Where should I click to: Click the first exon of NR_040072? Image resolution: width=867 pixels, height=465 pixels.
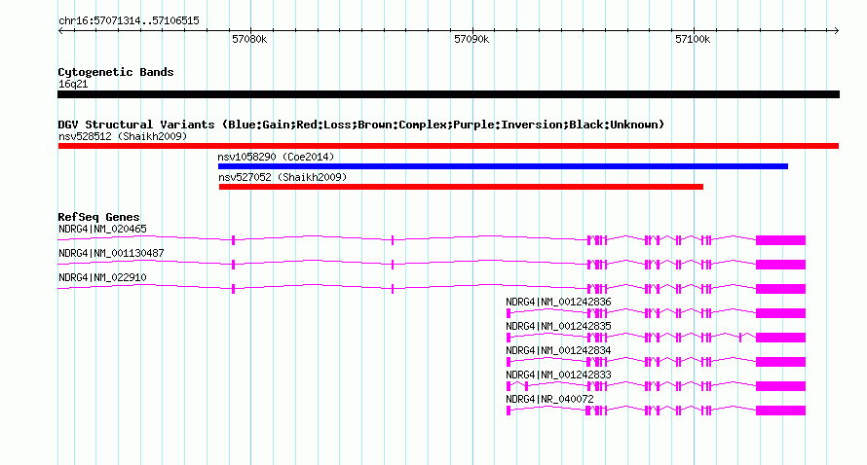click(x=509, y=411)
